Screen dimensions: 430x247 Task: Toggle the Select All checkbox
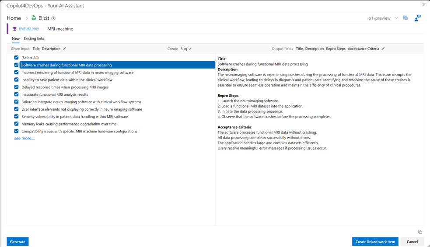pos(16,58)
